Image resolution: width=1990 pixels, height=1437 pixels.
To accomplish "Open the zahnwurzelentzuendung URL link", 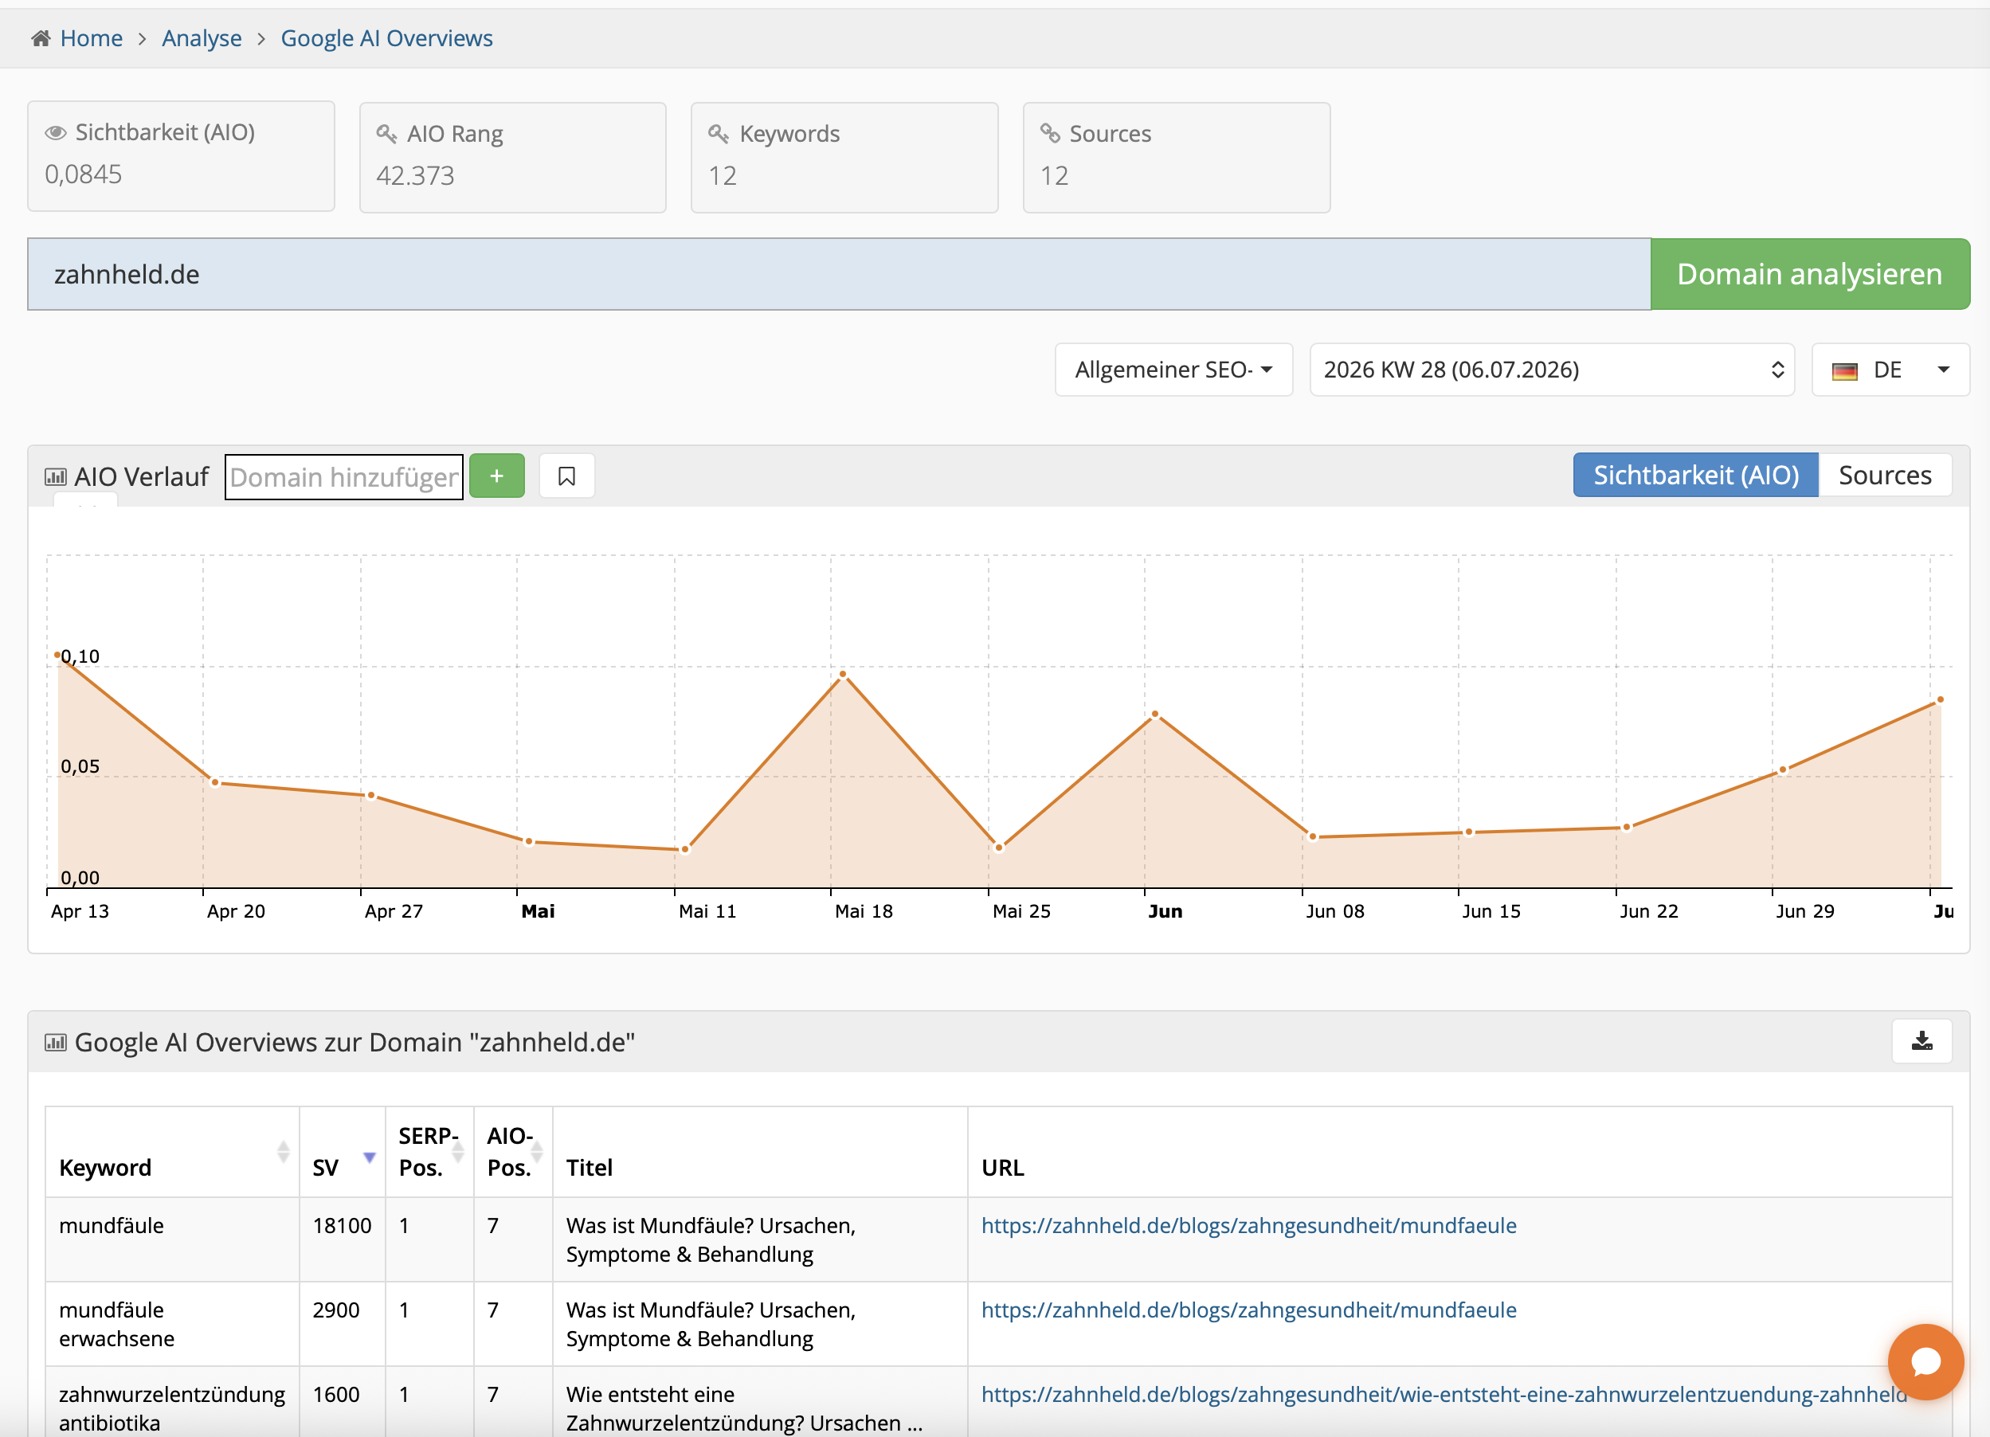I will [x=1444, y=1394].
